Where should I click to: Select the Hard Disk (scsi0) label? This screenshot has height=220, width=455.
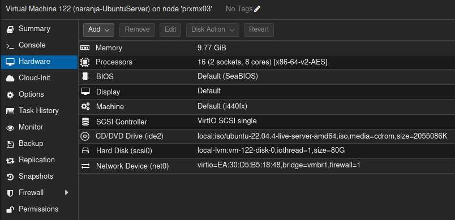click(x=124, y=151)
